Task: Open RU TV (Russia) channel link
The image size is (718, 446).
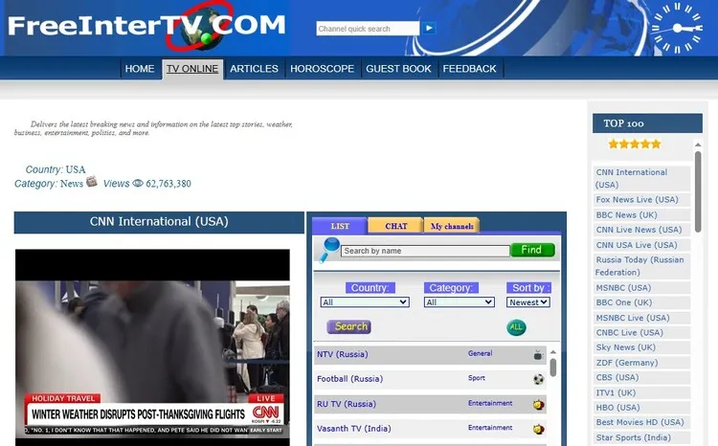Action: click(x=347, y=404)
